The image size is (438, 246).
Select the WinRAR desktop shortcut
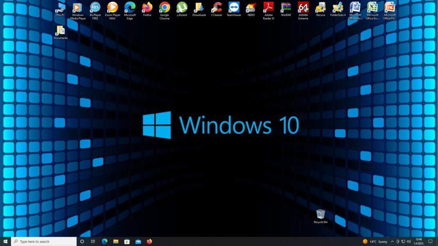tap(286, 10)
